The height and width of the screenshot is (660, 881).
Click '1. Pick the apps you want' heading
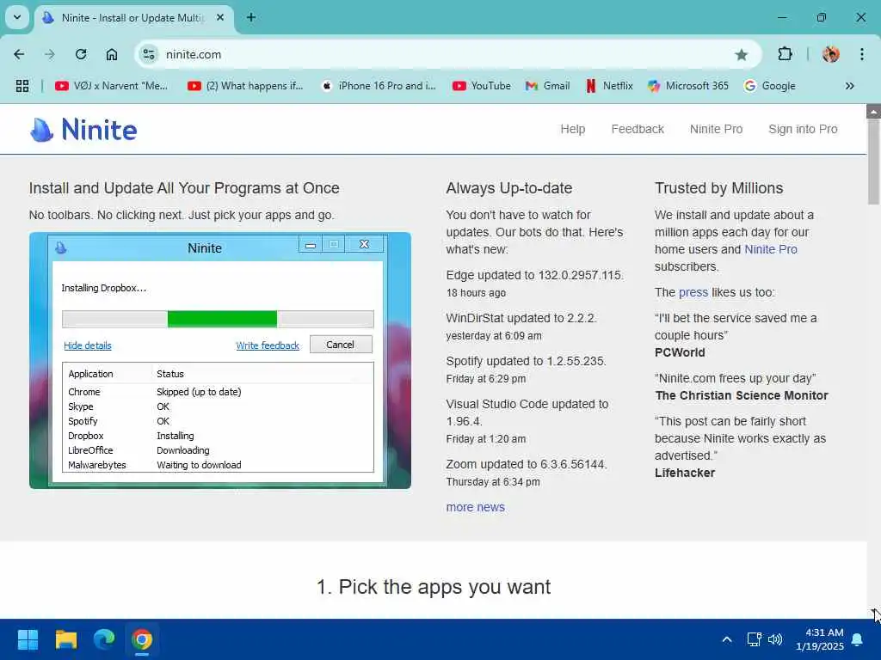tap(434, 587)
